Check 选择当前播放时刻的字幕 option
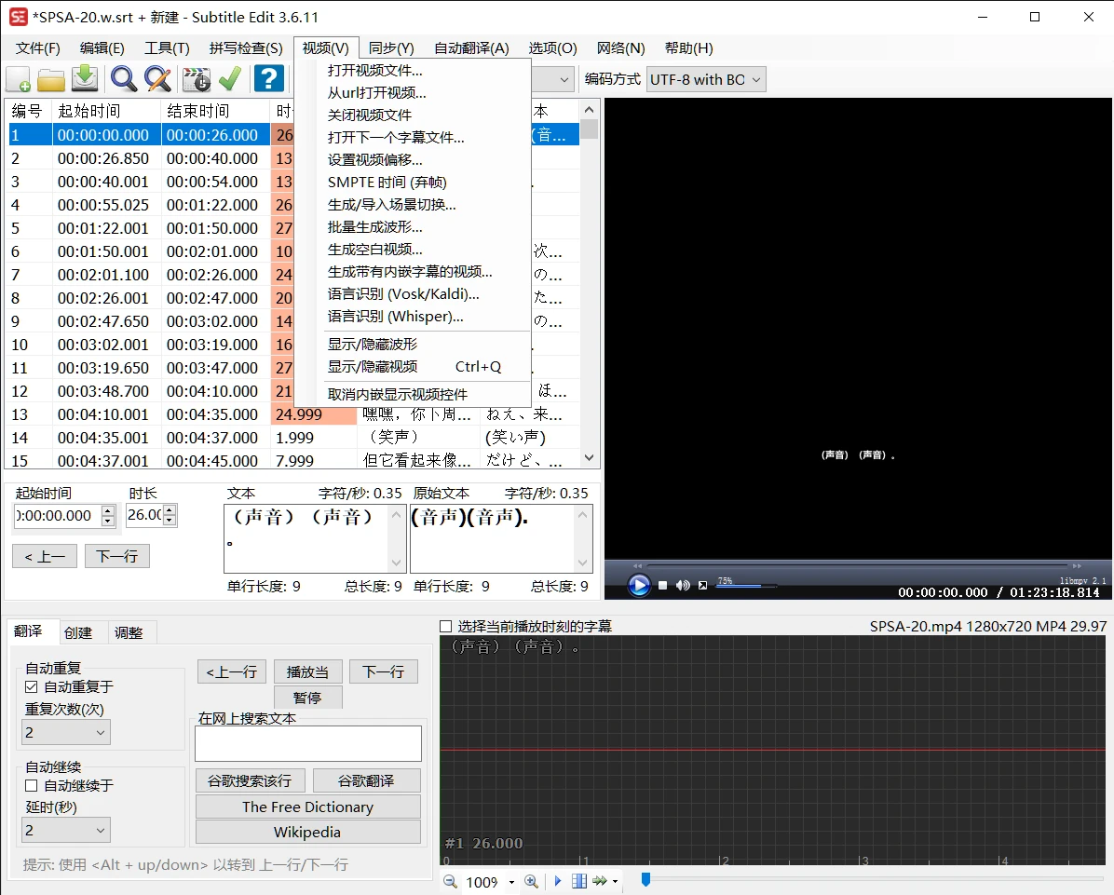1114x895 pixels. [446, 627]
